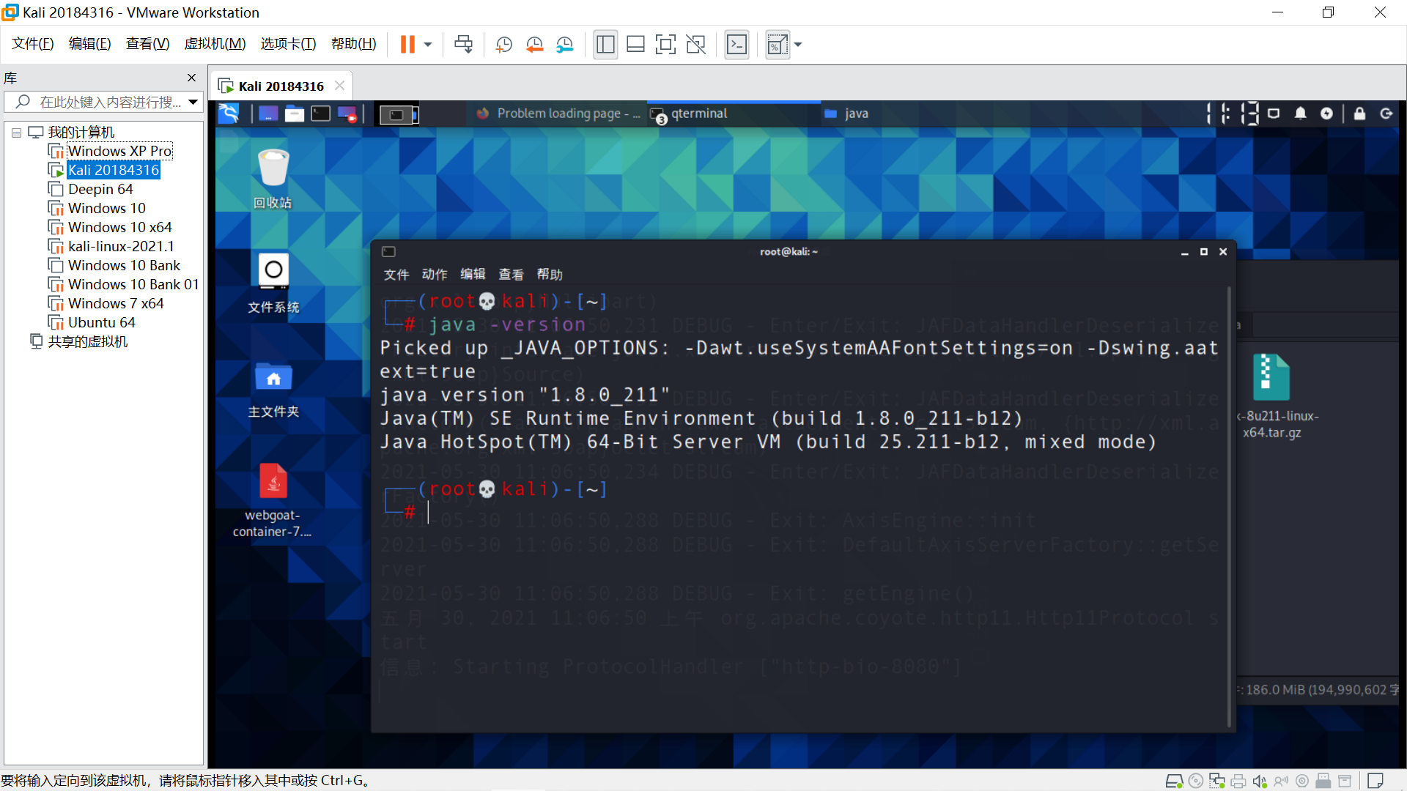Pause the virtual machine
This screenshot has height=791, width=1407.
tap(407, 45)
